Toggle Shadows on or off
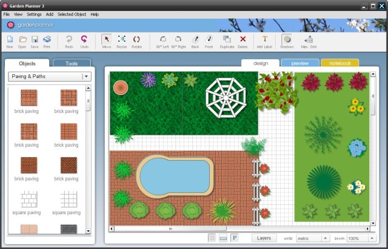 287,41
